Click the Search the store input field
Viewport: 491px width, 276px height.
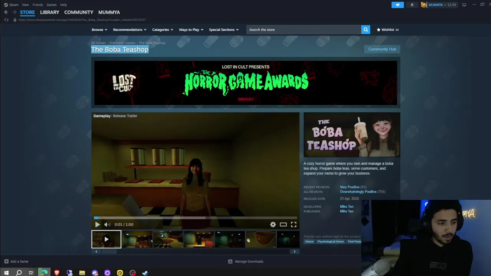click(304, 30)
